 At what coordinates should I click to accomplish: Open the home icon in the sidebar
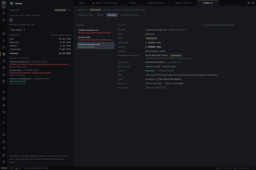3,13
